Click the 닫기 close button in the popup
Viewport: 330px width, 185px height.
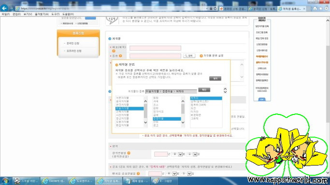click(x=215, y=79)
